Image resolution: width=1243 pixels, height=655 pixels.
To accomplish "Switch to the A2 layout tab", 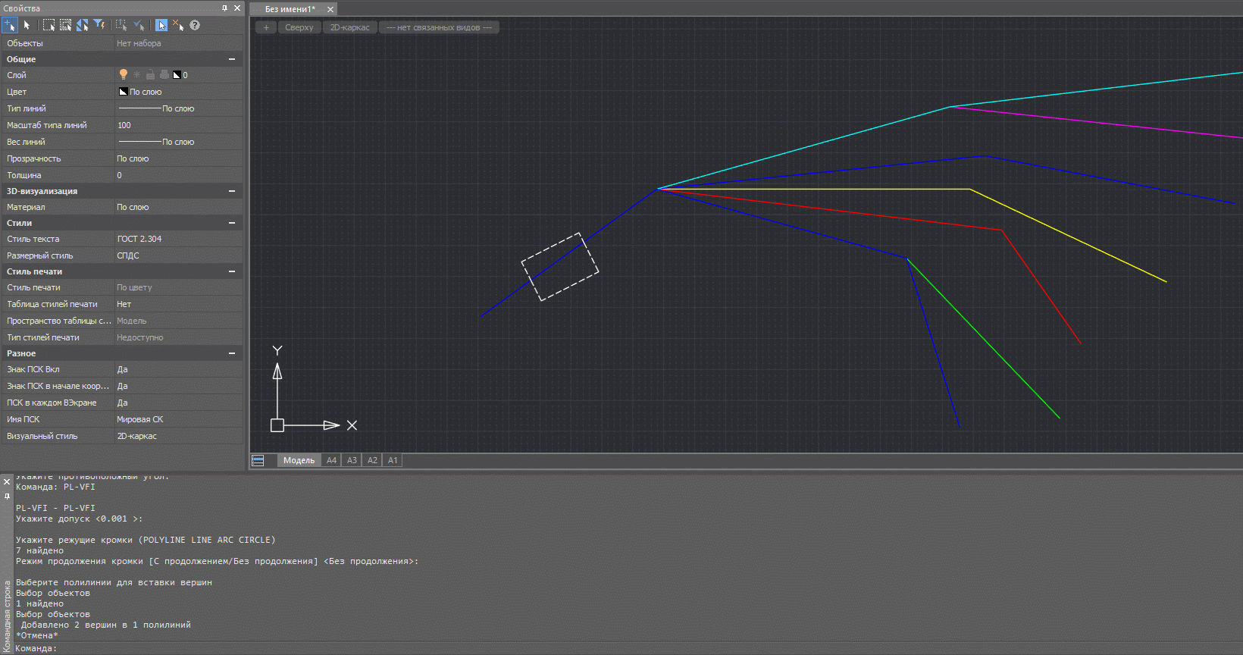I will [372, 460].
